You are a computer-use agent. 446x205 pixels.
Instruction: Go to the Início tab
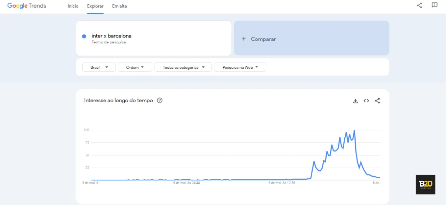[73, 6]
